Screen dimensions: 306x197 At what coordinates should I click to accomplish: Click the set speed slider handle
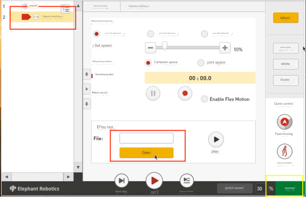click(165, 46)
